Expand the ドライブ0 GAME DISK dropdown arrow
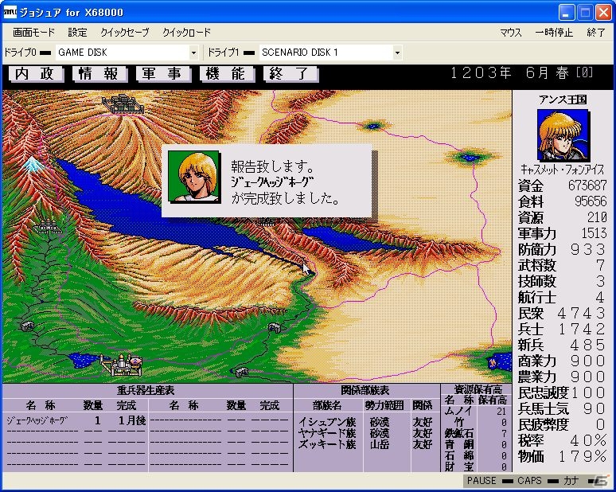The width and height of the screenshot is (616, 492). [x=193, y=53]
